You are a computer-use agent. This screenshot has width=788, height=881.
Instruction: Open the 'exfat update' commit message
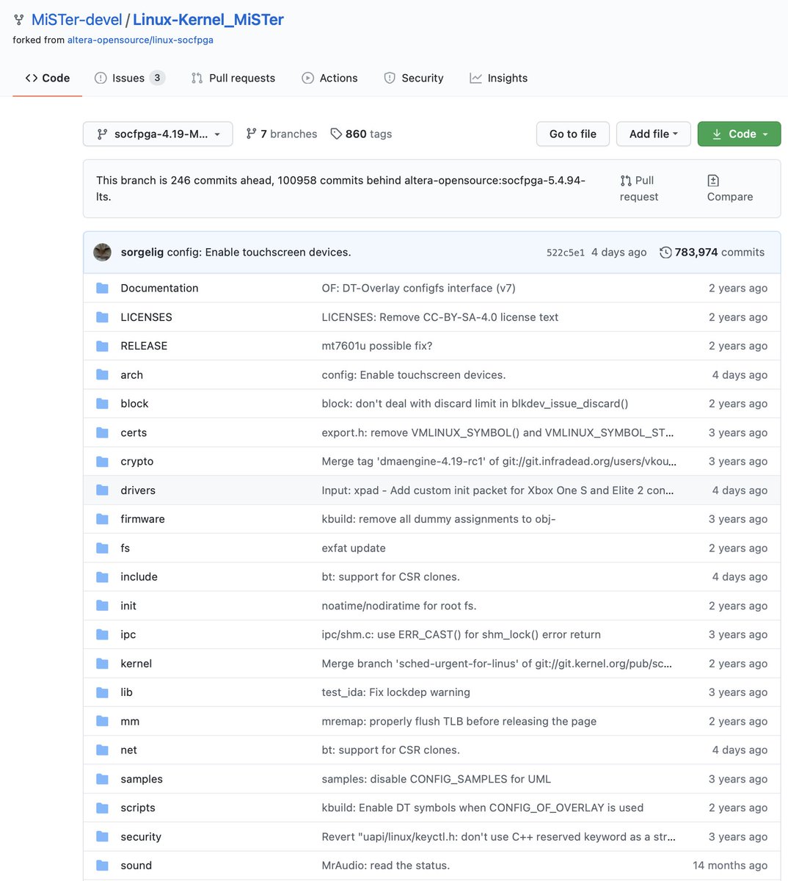pos(354,548)
